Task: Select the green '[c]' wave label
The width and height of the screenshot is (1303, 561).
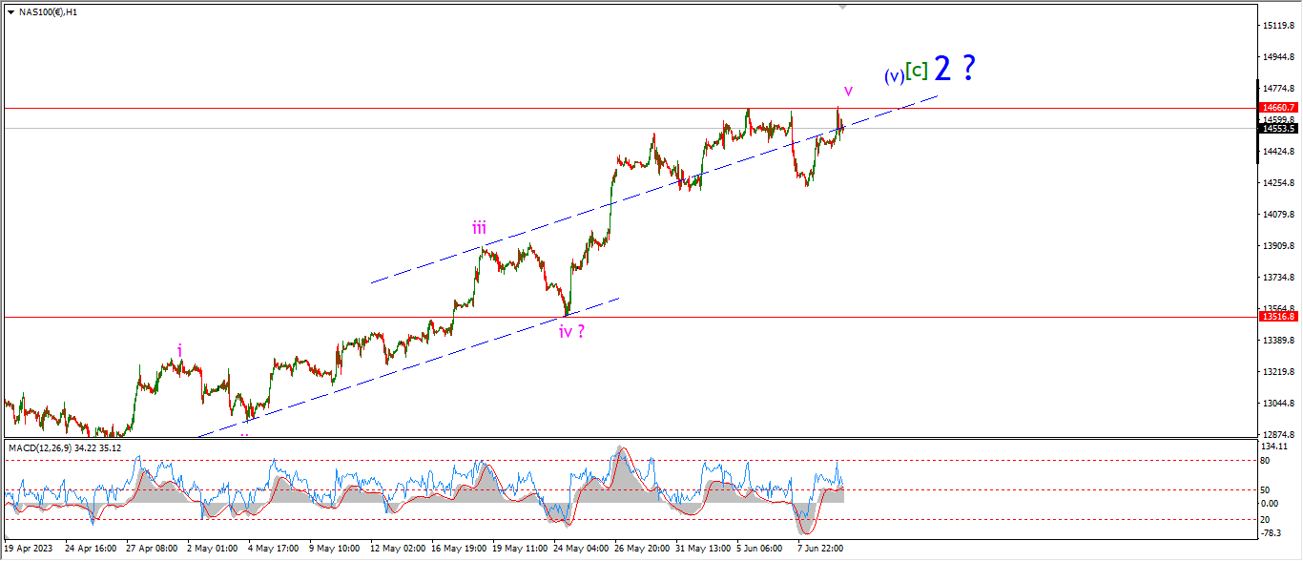Action: point(917,70)
